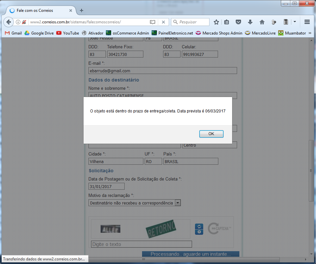Click the Dados do destinatário heading
This screenshot has height=264, width=316.
click(x=114, y=80)
